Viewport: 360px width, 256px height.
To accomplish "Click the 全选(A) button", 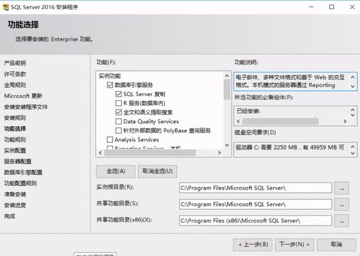I will (116, 171).
